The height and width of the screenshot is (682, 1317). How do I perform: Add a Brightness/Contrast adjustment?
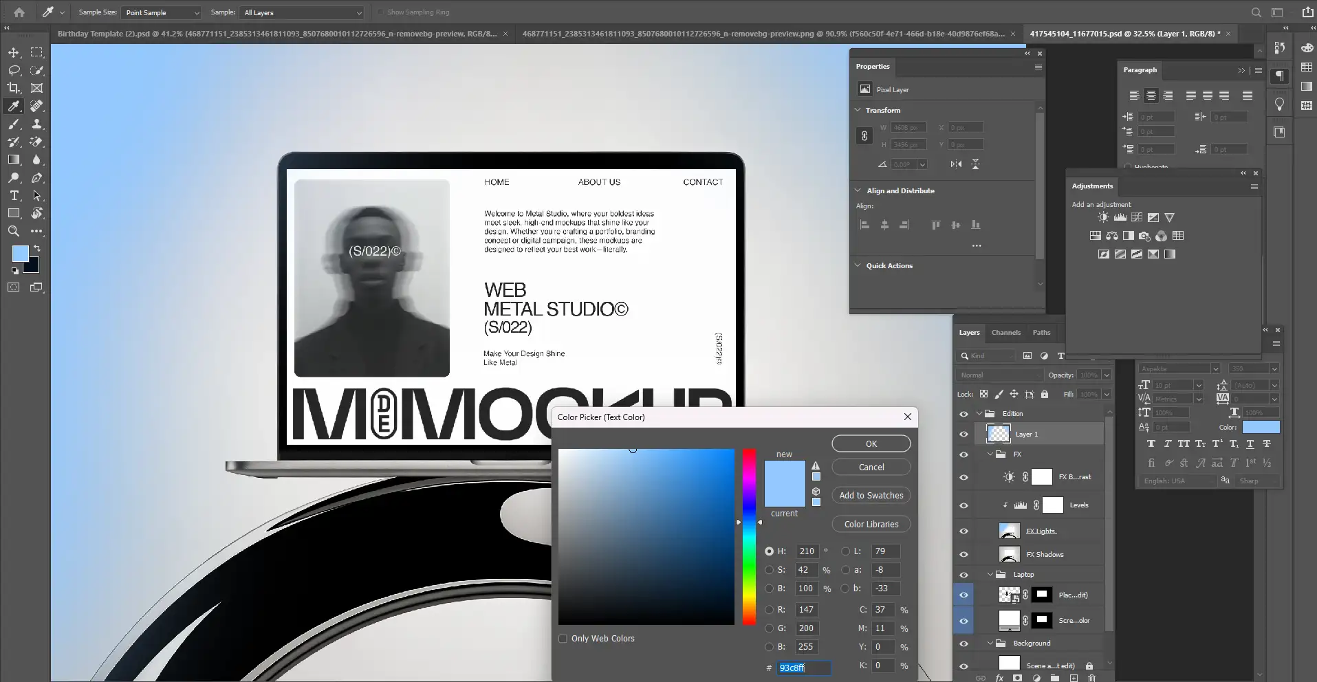pos(1103,217)
